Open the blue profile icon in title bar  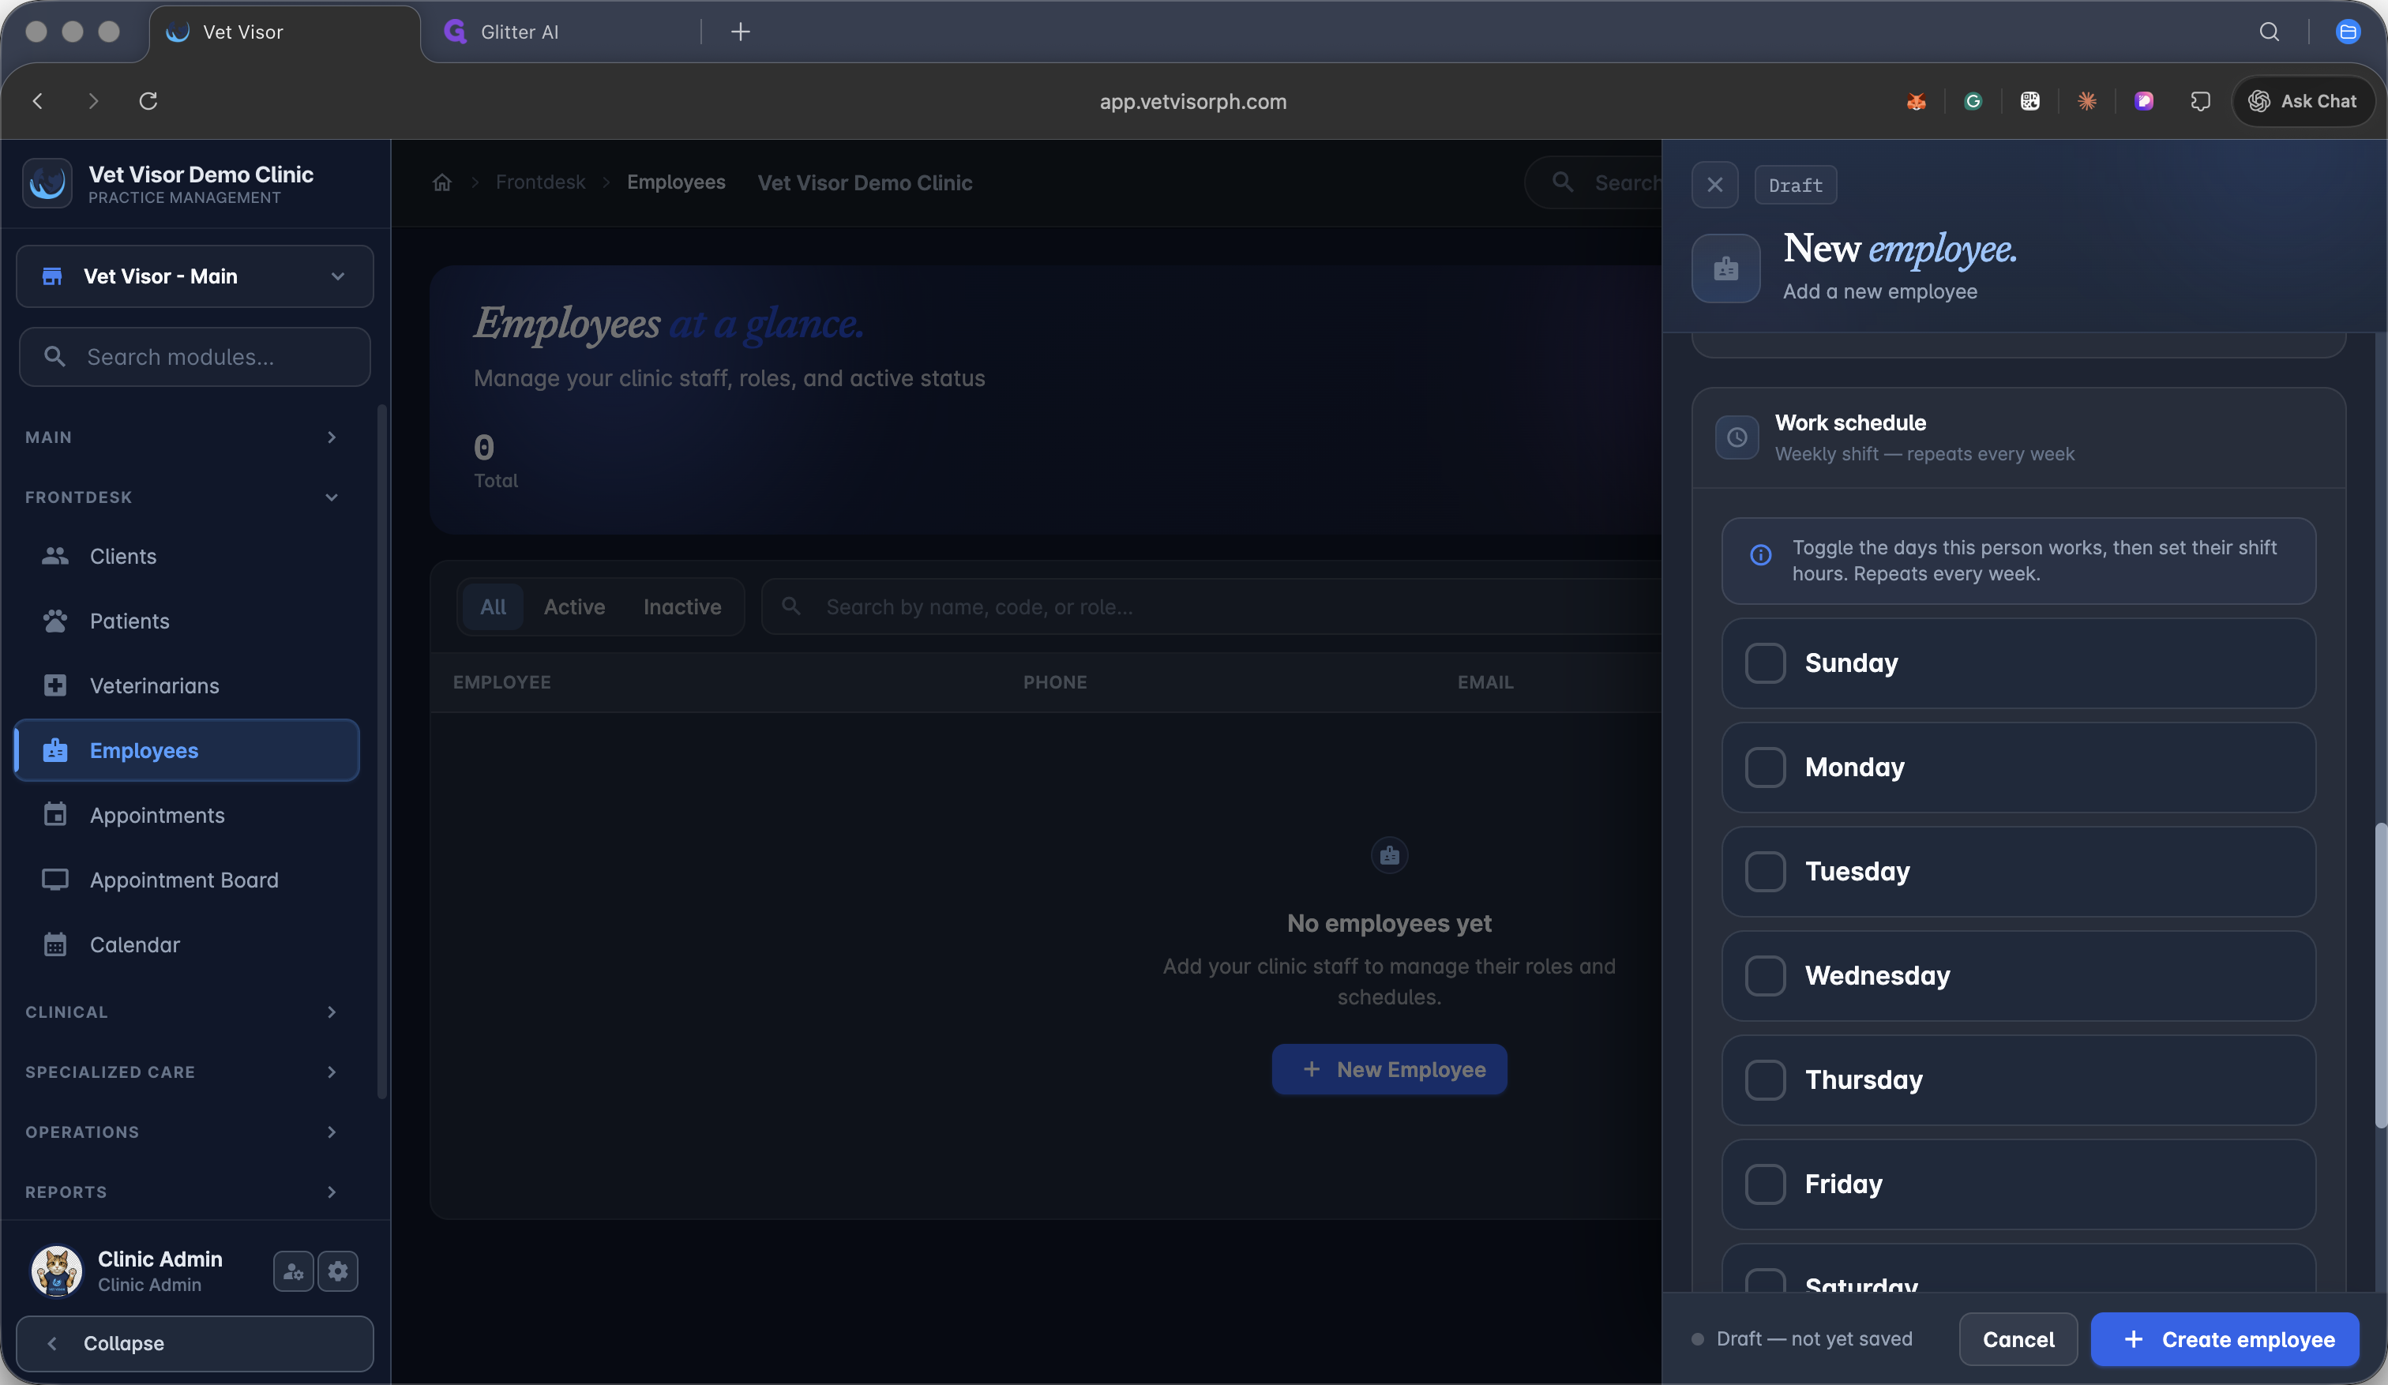[x=2347, y=32]
